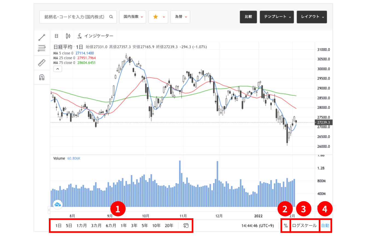Viewport: 366px width, 236px height.
Task: Click the MA 75 close legend
Action: tap(74, 63)
